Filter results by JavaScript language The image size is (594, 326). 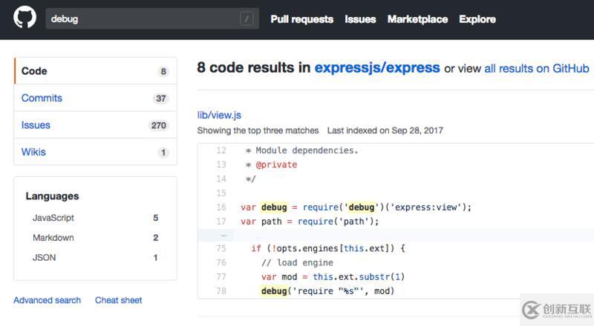53,218
